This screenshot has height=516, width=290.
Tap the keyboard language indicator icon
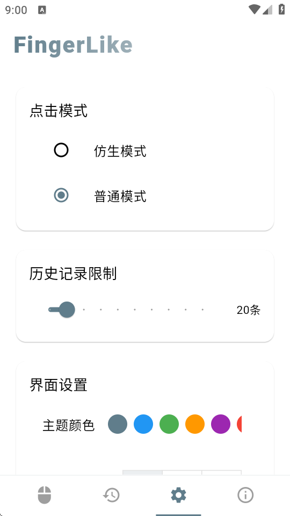42,10
